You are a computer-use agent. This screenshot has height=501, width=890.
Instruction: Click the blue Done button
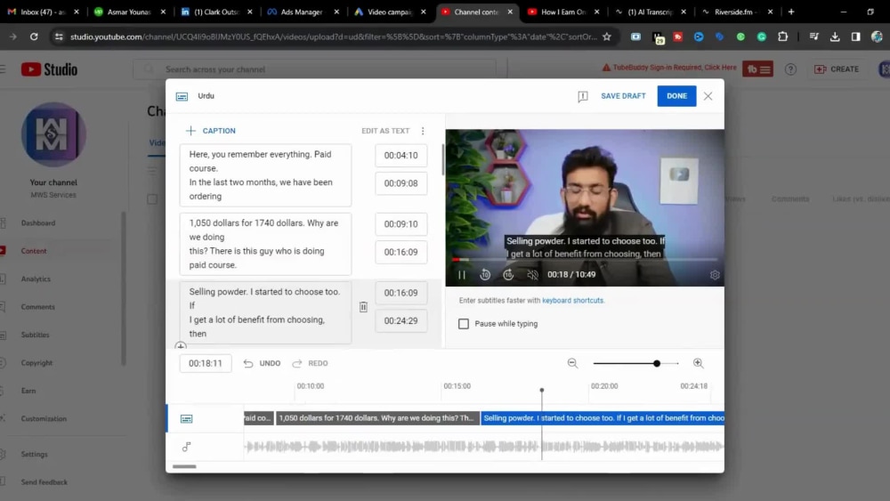click(676, 96)
